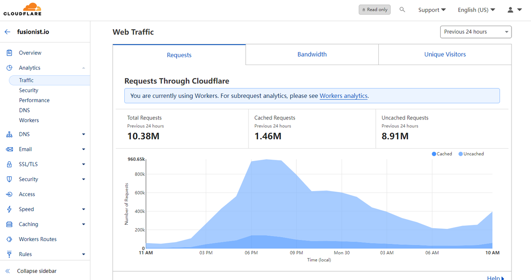Click the back arrow beside fusionist.io
The image size is (531, 280).
point(7,32)
